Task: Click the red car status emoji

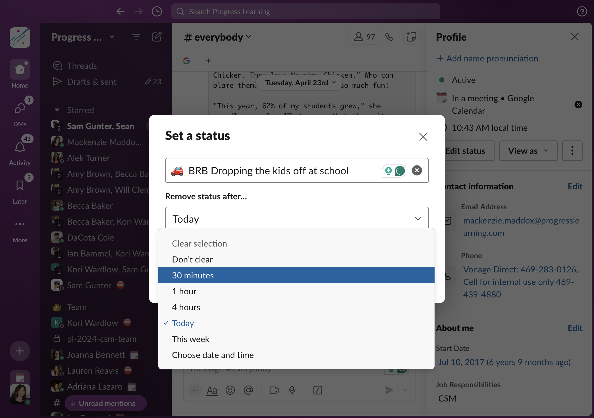Action: click(177, 171)
